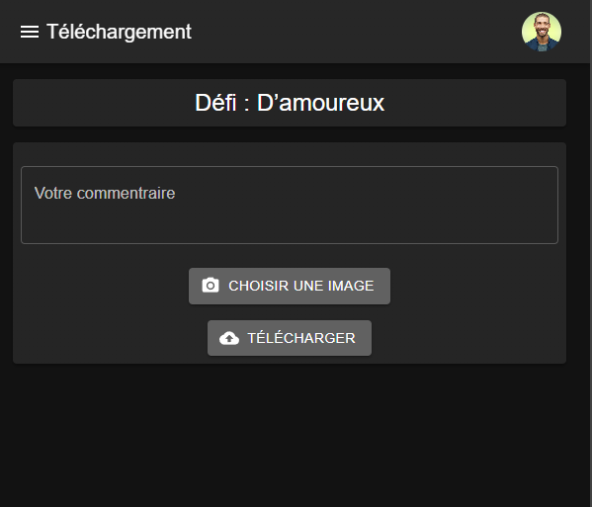Click the user profile avatar

coord(542,32)
